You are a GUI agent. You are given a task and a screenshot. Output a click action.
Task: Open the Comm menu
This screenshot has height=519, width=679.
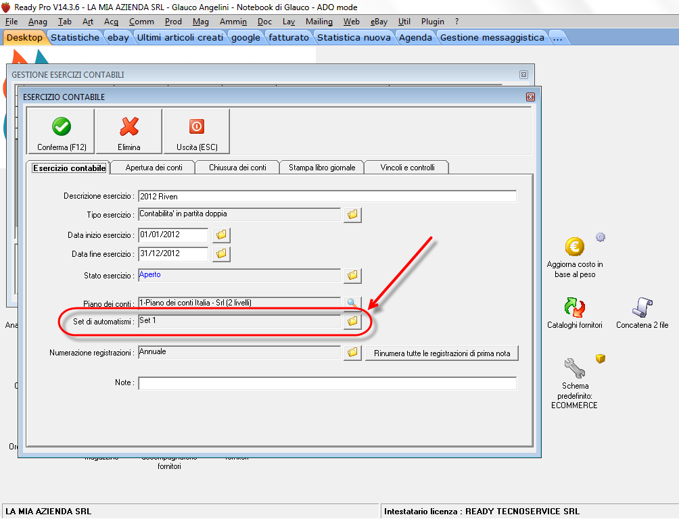141,22
